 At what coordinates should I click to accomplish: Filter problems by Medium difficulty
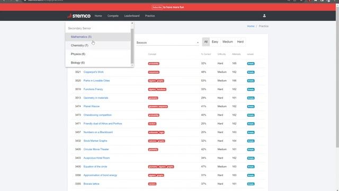pos(228,42)
